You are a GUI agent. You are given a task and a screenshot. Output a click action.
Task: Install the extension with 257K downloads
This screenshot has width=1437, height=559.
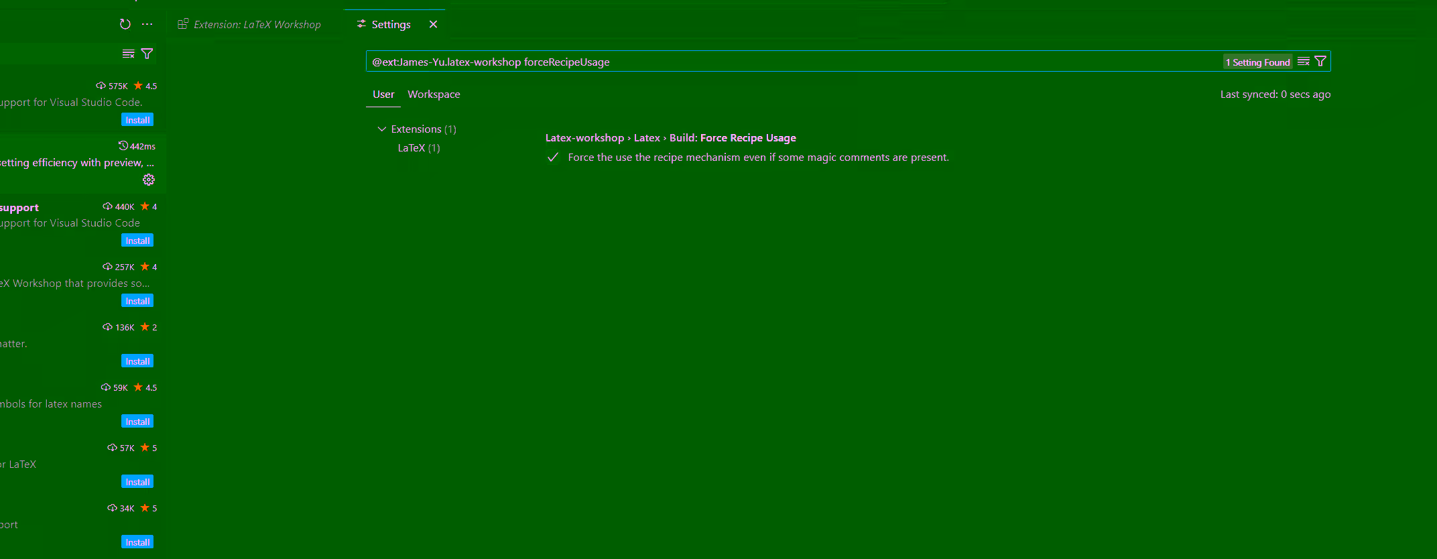tap(137, 301)
